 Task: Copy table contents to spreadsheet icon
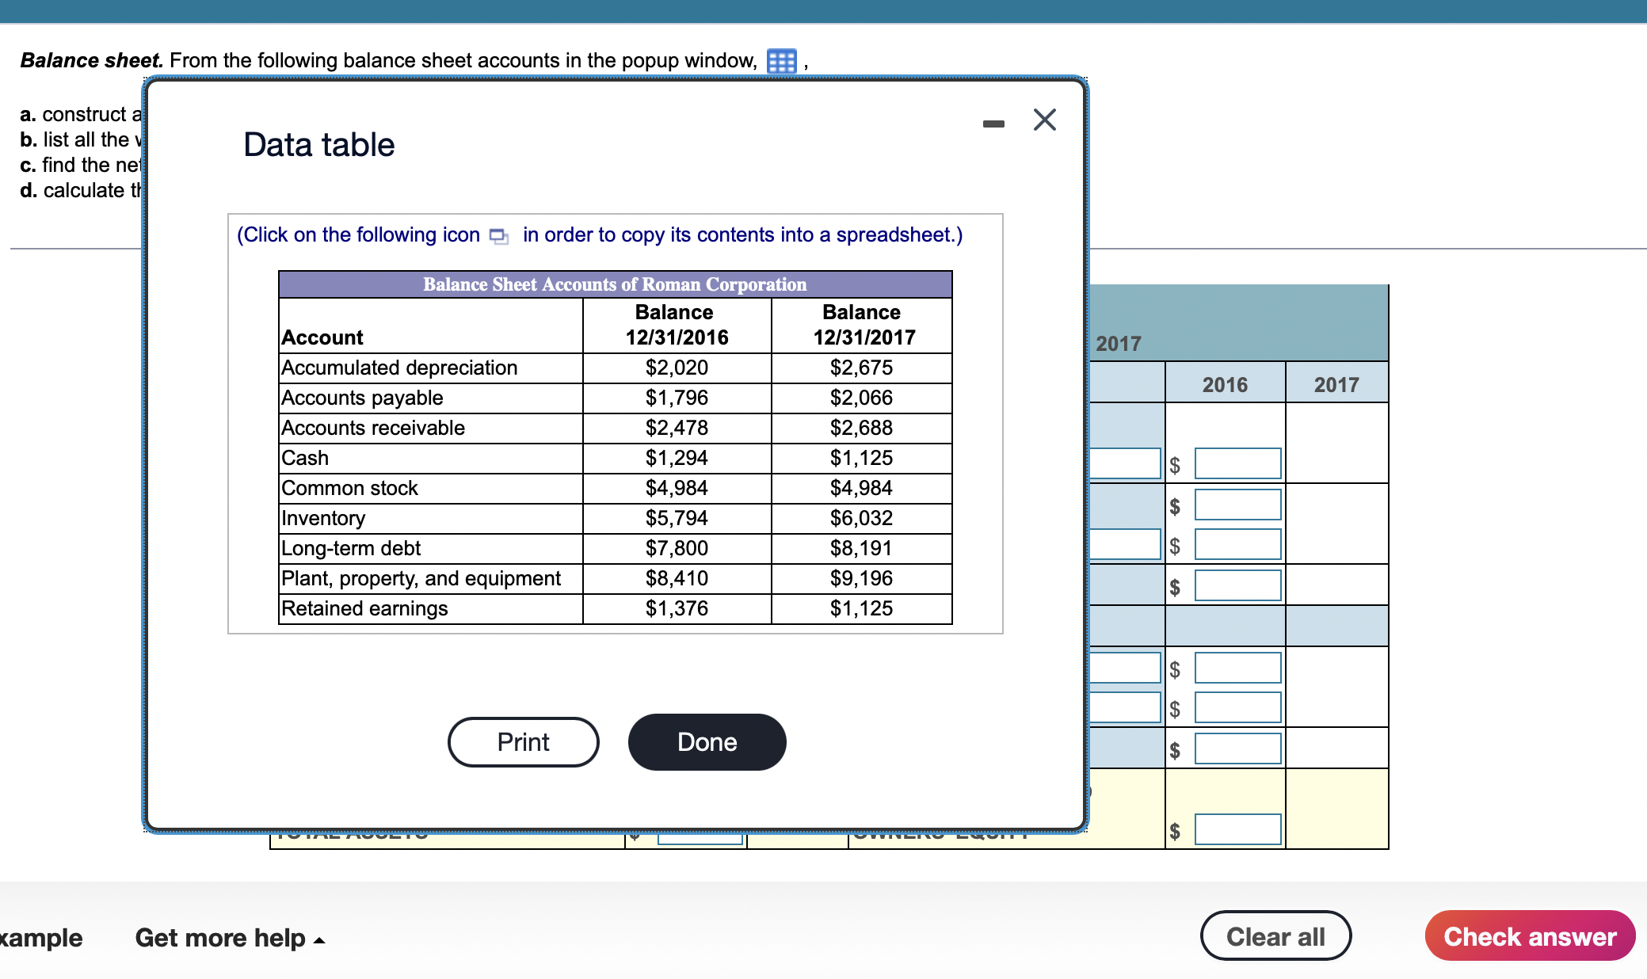click(x=499, y=236)
